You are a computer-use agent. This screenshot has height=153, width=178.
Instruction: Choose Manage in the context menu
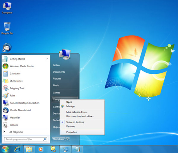pyautogui.click(x=70, y=106)
